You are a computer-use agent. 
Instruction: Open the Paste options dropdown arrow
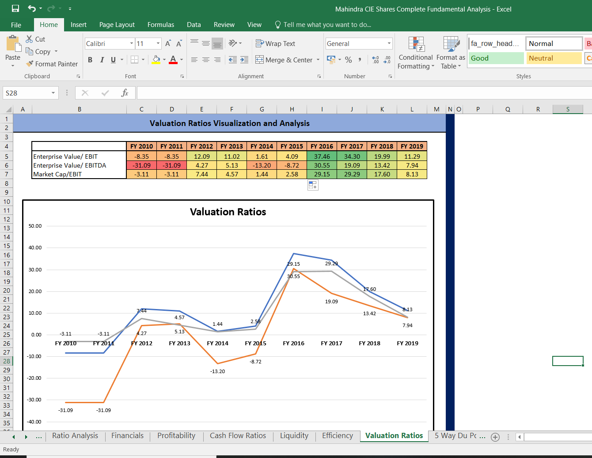(13, 65)
